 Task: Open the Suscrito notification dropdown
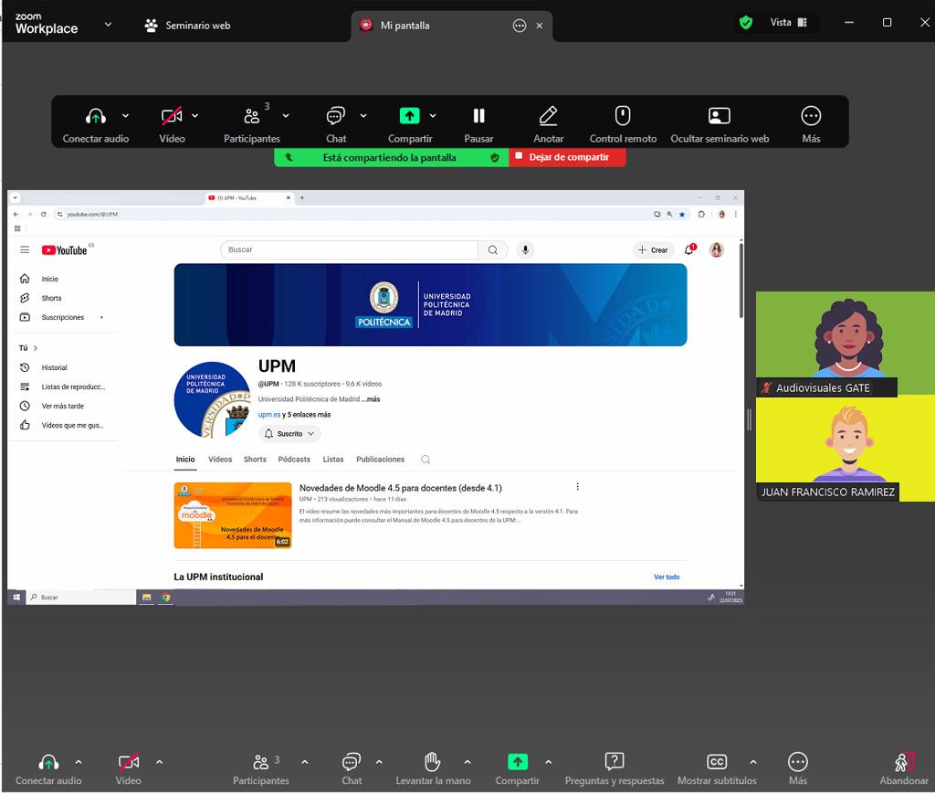point(289,434)
